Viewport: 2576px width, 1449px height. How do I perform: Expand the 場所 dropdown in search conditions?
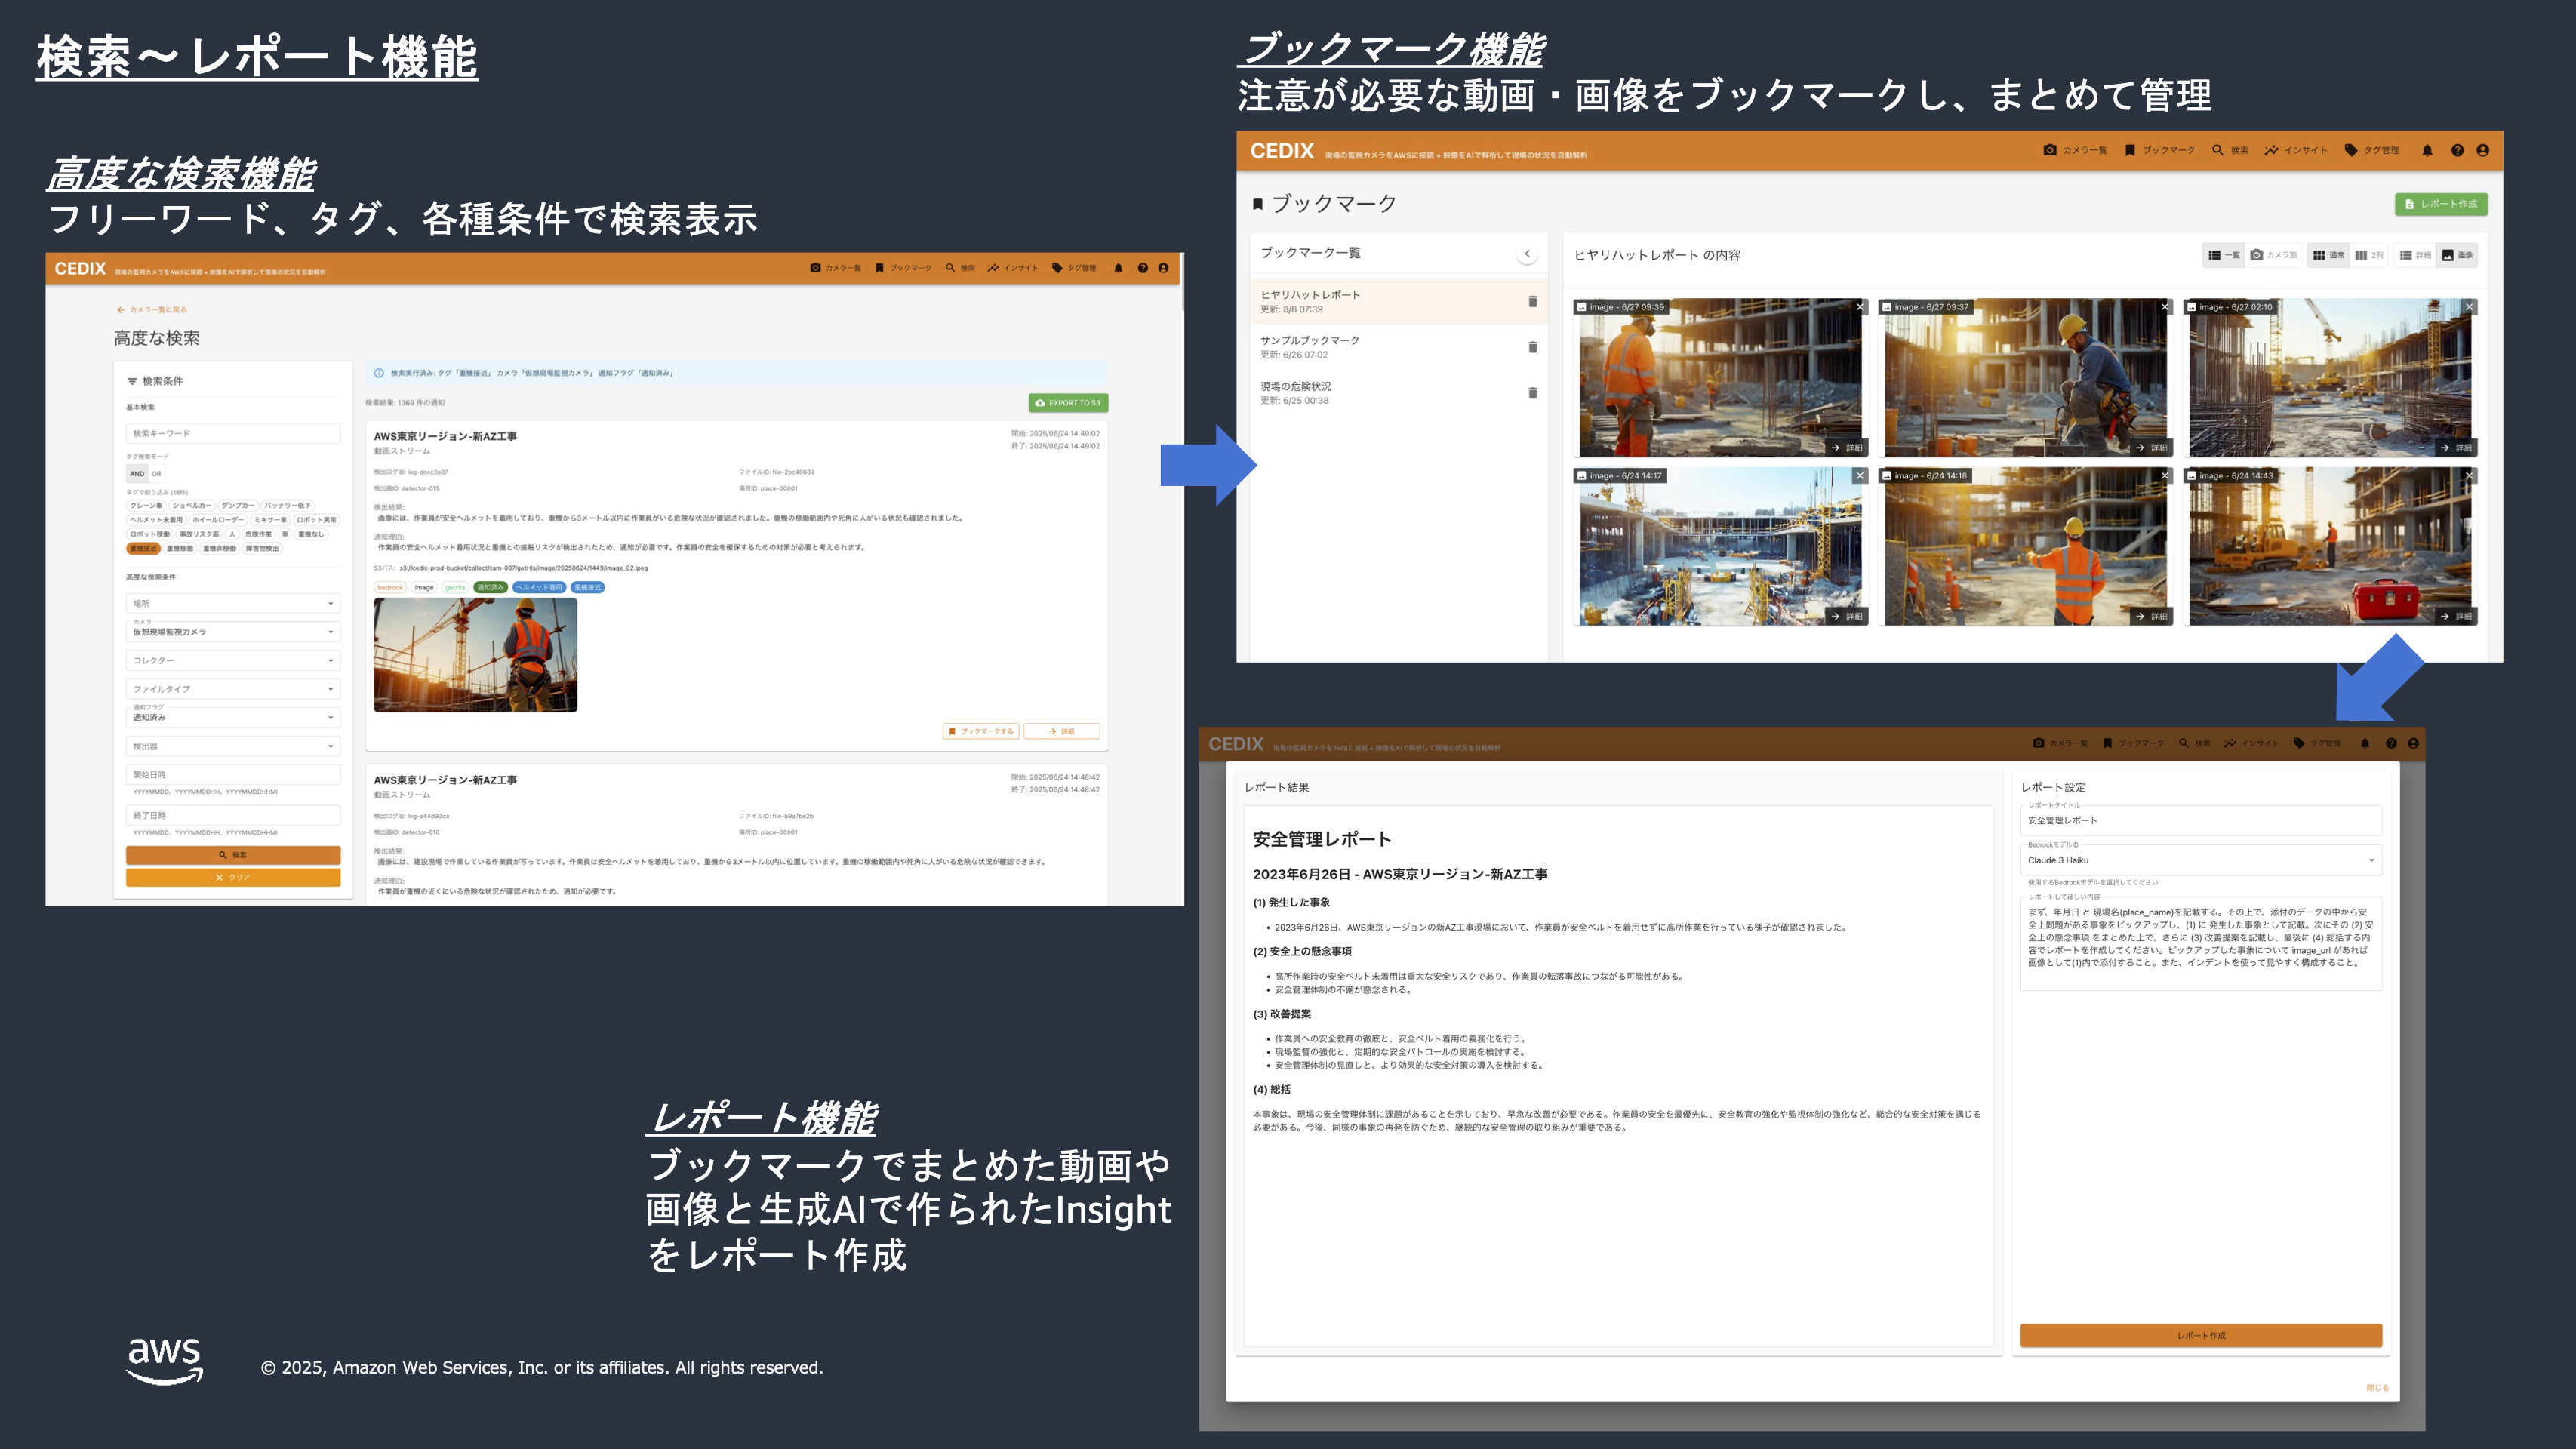[x=233, y=603]
